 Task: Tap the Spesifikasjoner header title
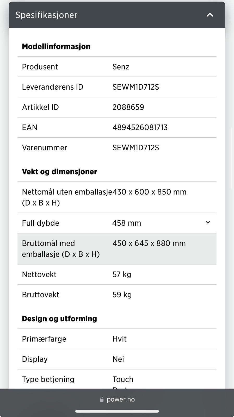[x=46, y=15]
